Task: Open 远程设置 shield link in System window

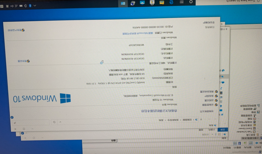Action: click(x=211, y=100)
